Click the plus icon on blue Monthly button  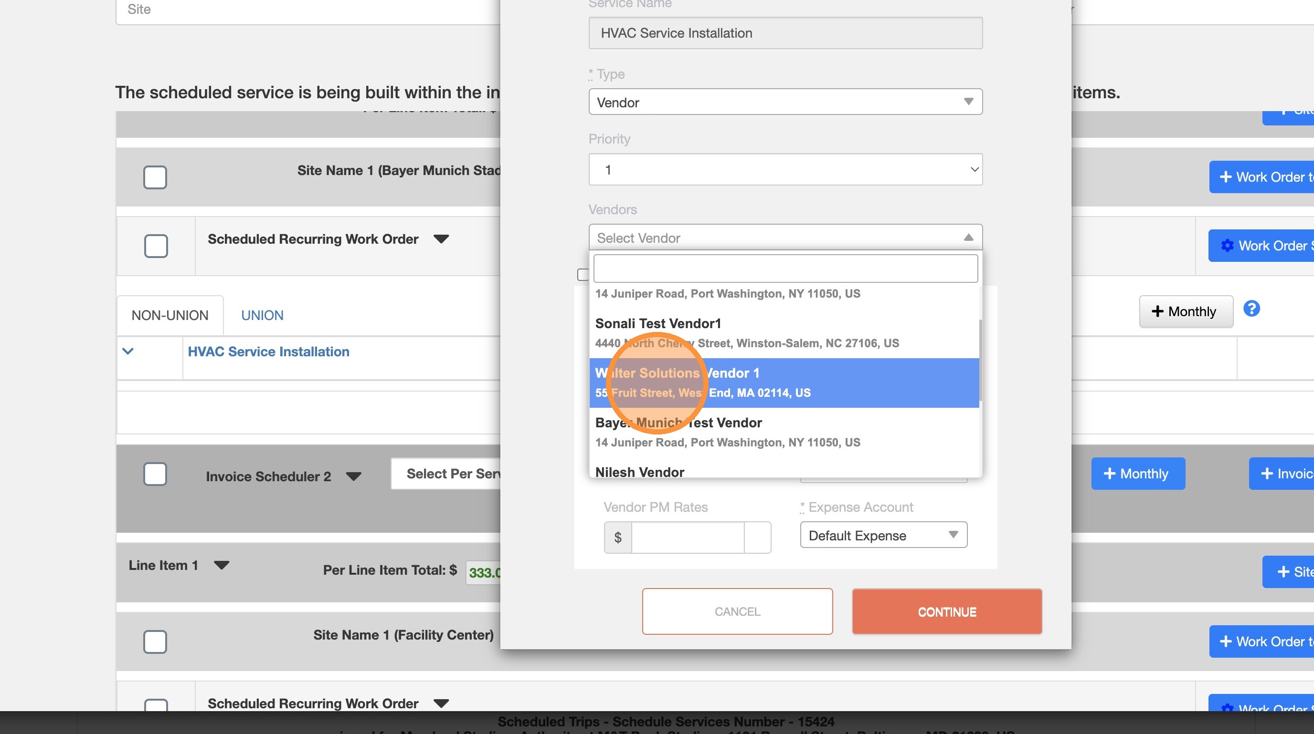click(1109, 474)
